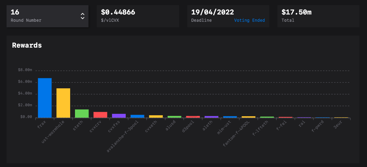This screenshot has height=167, width=367.
Task: Click the $/vlCVX price card
Action: click(x=138, y=16)
